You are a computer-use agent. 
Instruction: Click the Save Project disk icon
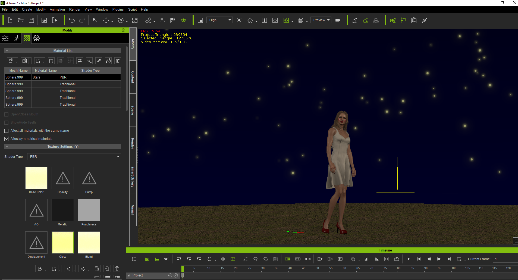(32, 20)
